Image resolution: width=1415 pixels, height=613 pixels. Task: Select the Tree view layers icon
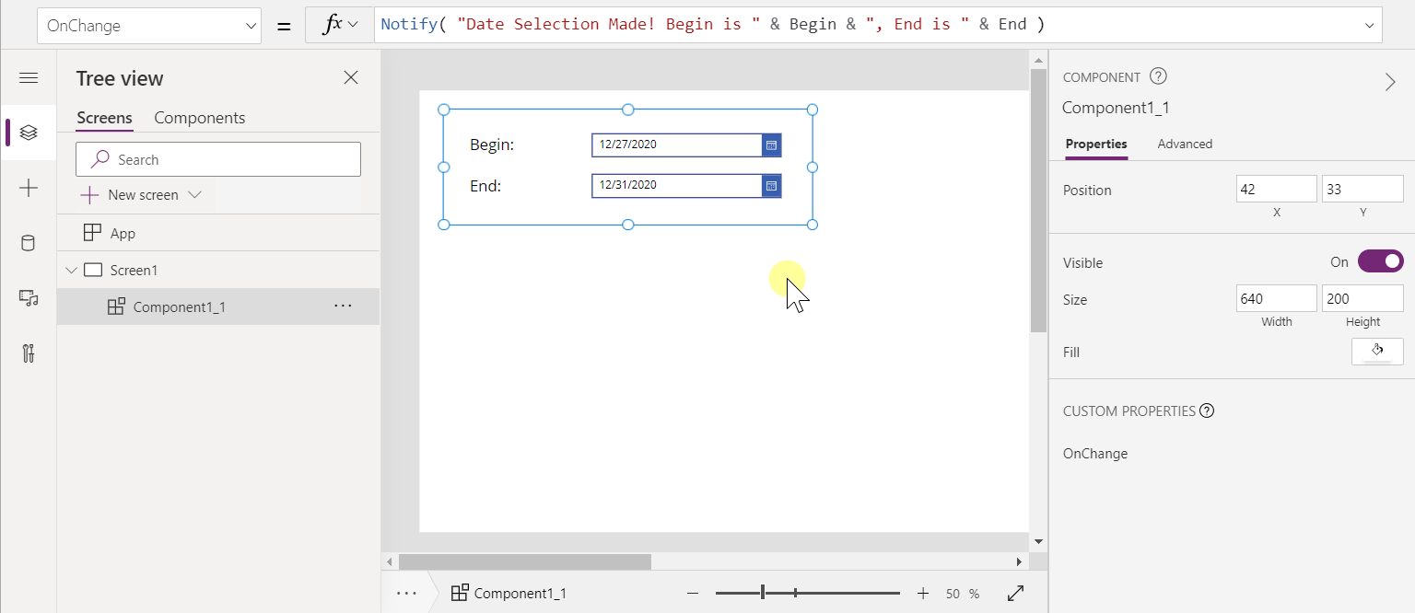click(29, 133)
